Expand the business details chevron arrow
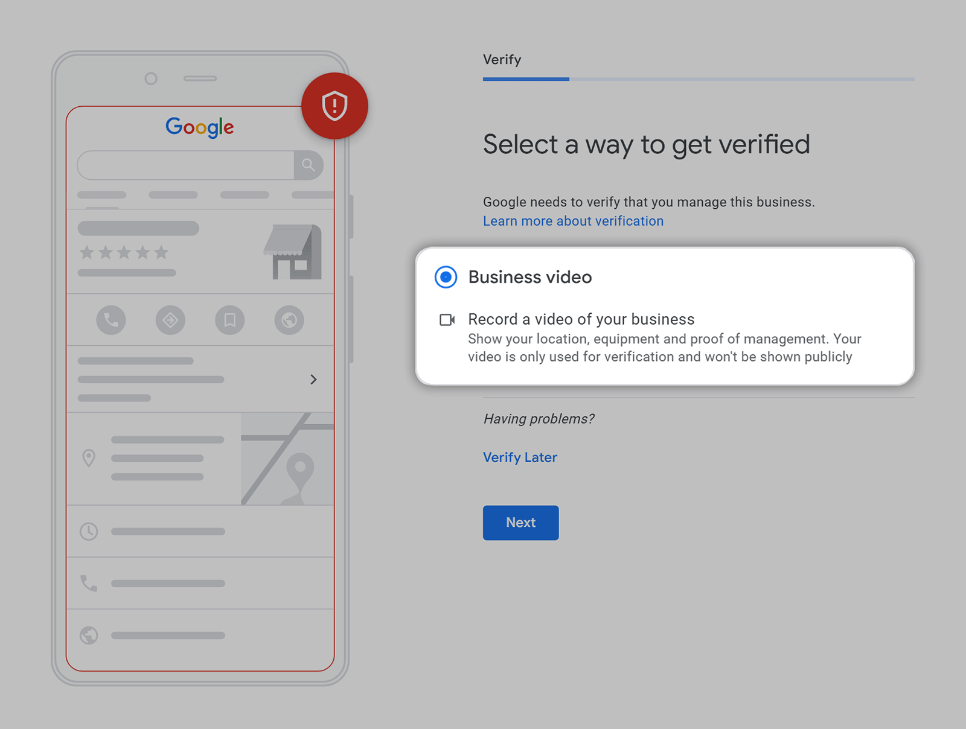Image resolution: width=966 pixels, height=729 pixels. coord(313,380)
